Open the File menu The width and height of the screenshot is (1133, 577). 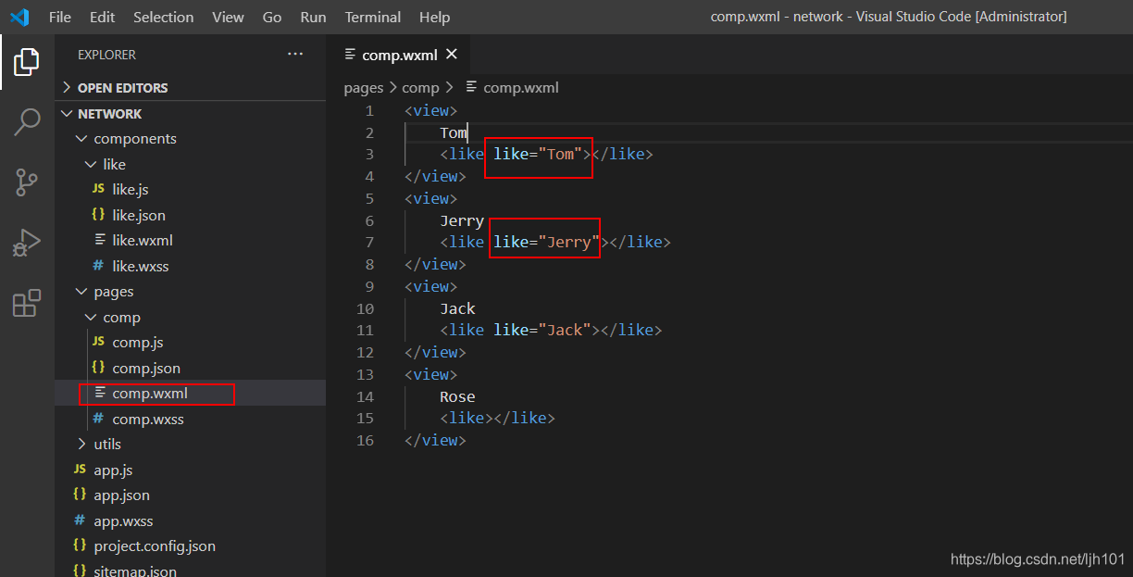[60, 17]
